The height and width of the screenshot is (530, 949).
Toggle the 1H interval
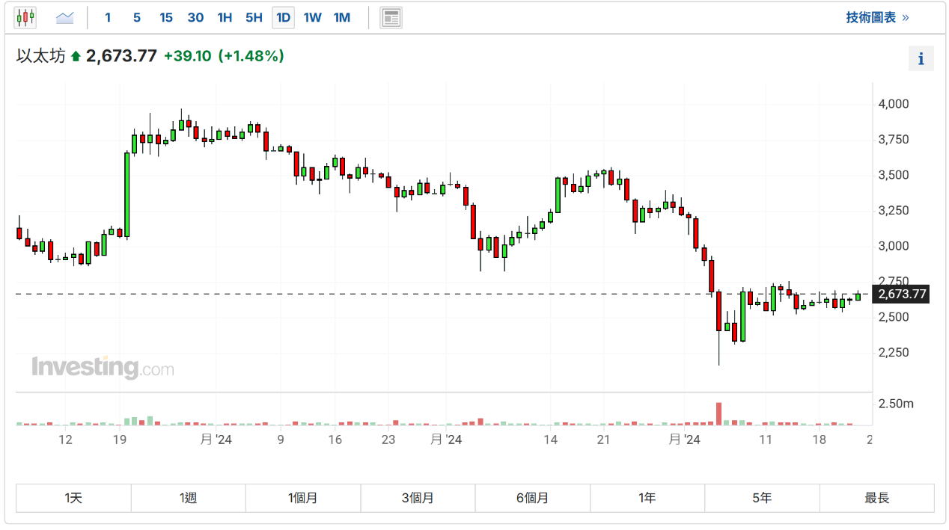click(225, 17)
